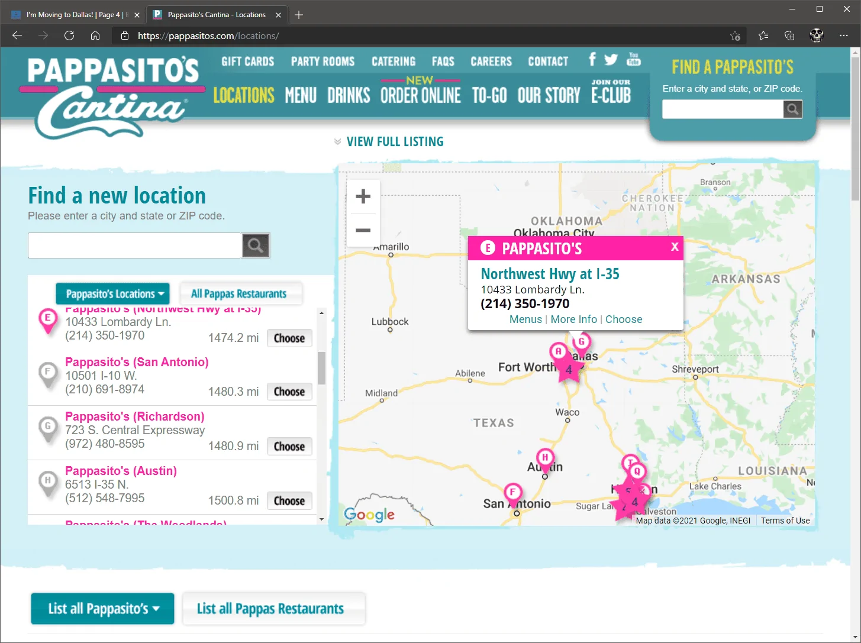Focus the Find a new location input
Image resolution: width=861 pixels, height=643 pixels.
(135, 245)
